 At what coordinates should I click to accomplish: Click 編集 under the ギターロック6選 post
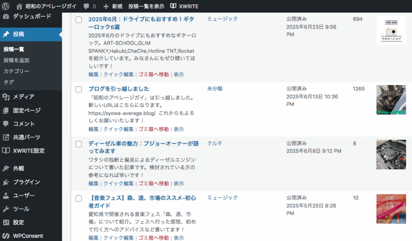(93, 75)
